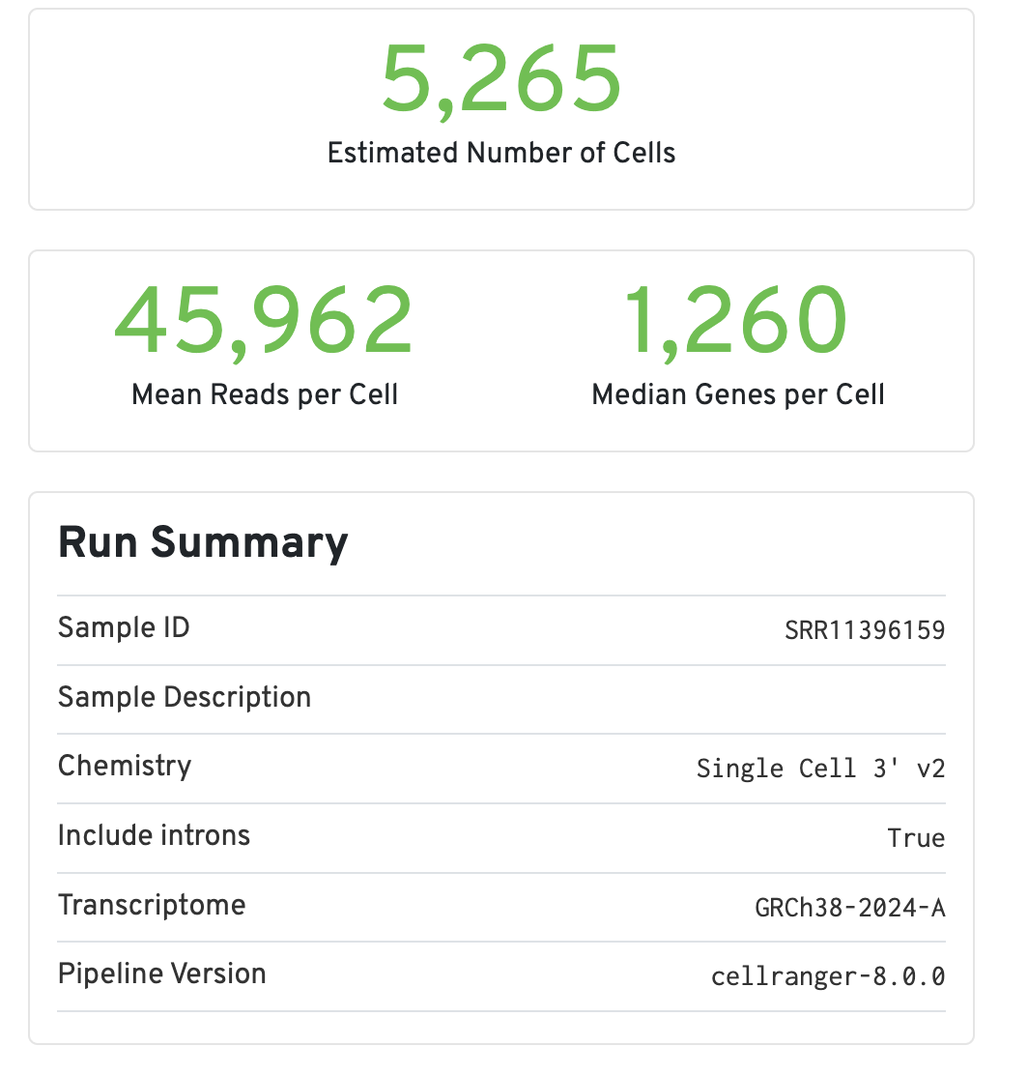Select the GRCh38-2024-A transcriptome value
Viewport: 1028px width, 1075px height.
click(x=848, y=908)
